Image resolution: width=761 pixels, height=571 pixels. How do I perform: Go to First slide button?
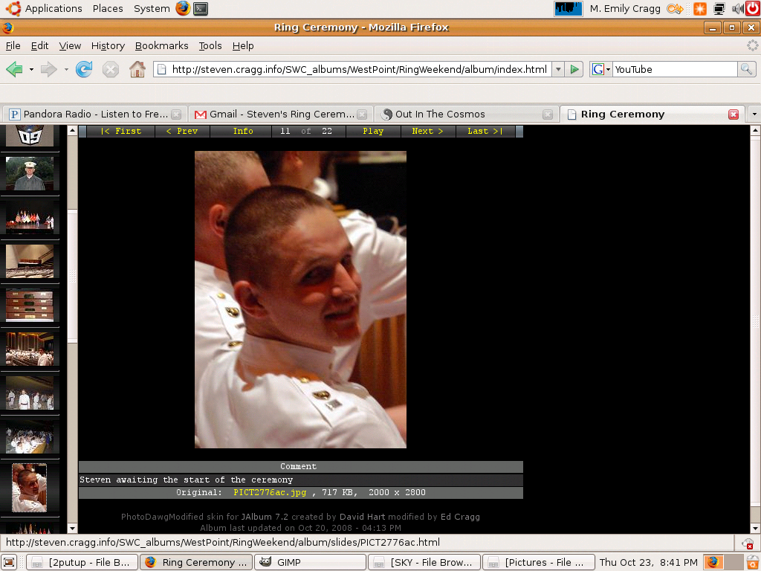(x=121, y=131)
